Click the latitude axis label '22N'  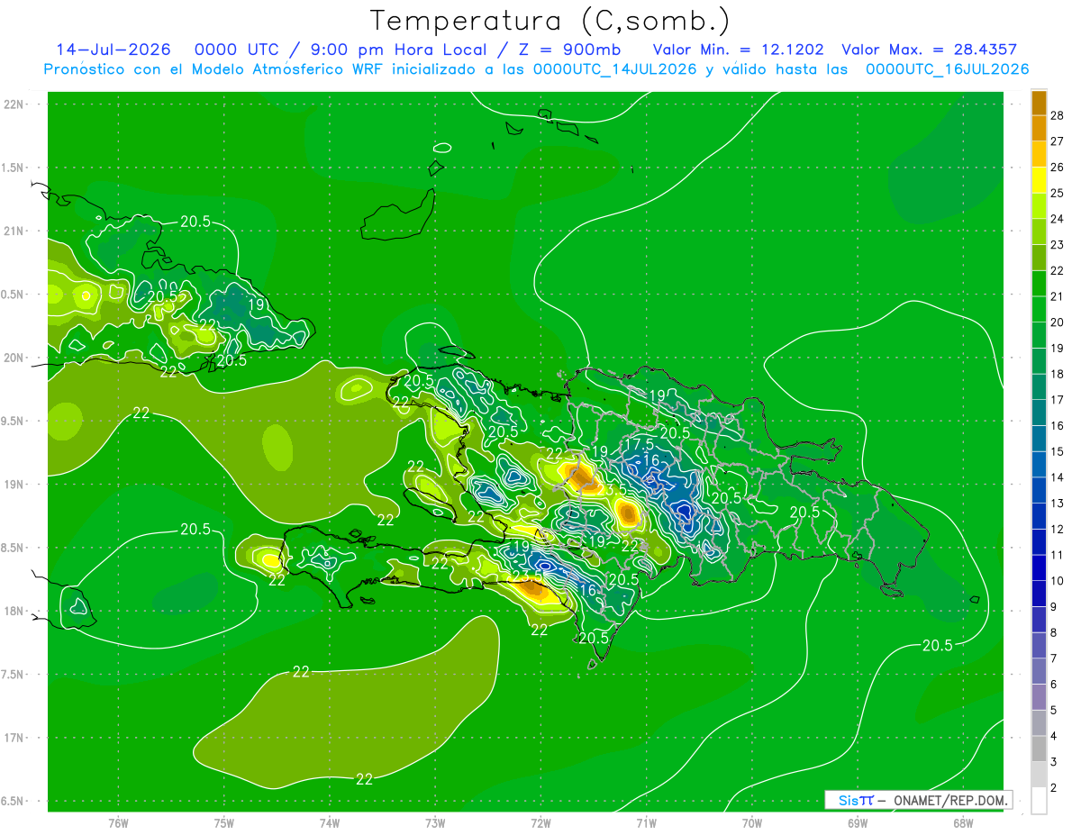click(x=14, y=104)
